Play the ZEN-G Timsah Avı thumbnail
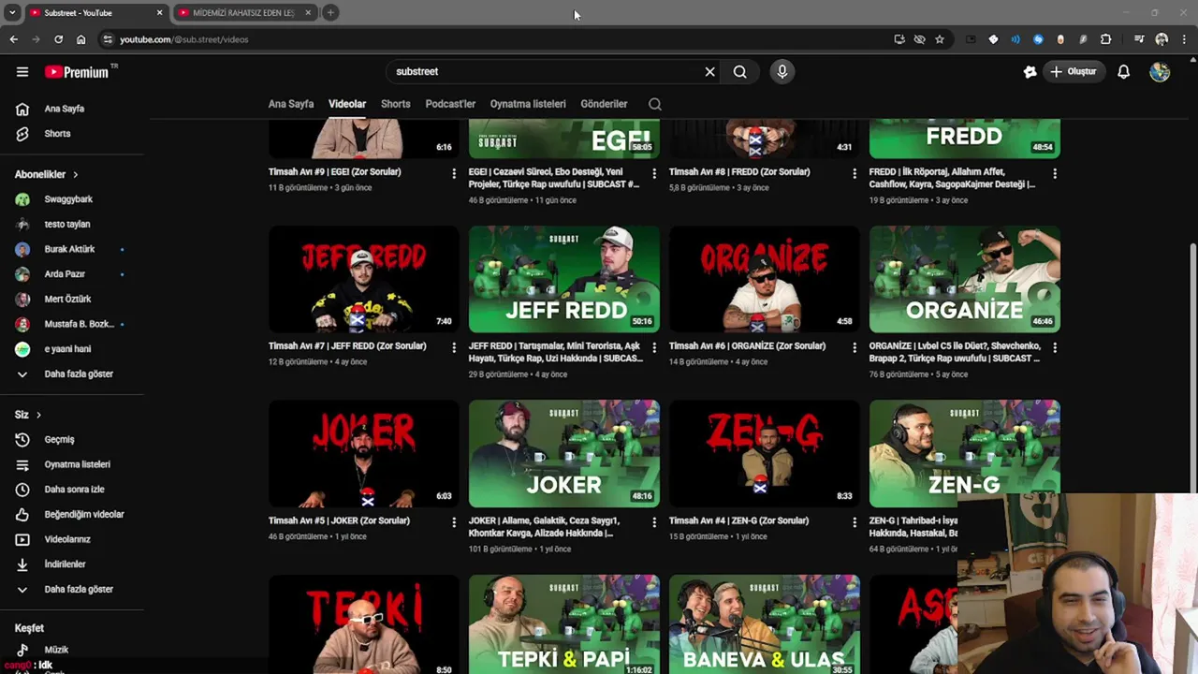Viewport: 1198px width, 674px height. [x=765, y=454]
